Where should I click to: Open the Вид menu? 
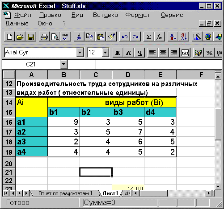coord(77,15)
